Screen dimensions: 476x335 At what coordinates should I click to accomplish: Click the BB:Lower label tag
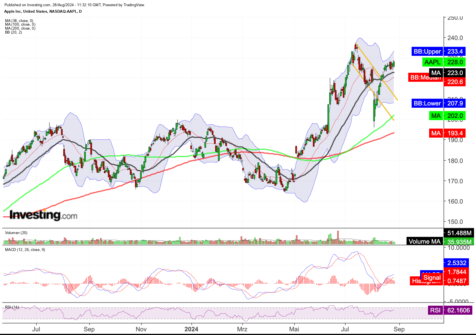427,103
